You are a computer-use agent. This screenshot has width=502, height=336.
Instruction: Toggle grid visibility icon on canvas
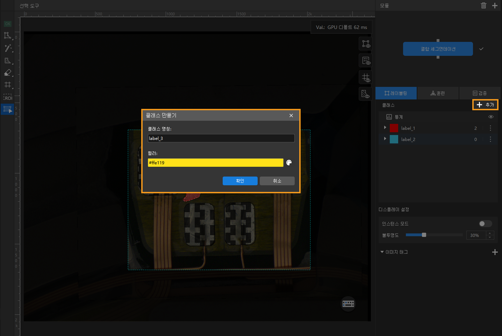coord(366,77)
